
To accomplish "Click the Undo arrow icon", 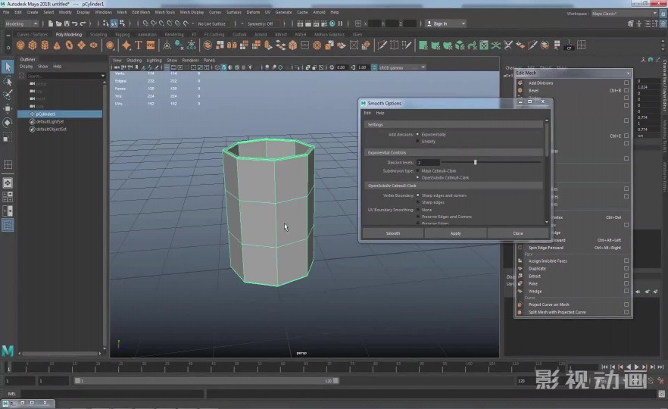I will point(74,23).
